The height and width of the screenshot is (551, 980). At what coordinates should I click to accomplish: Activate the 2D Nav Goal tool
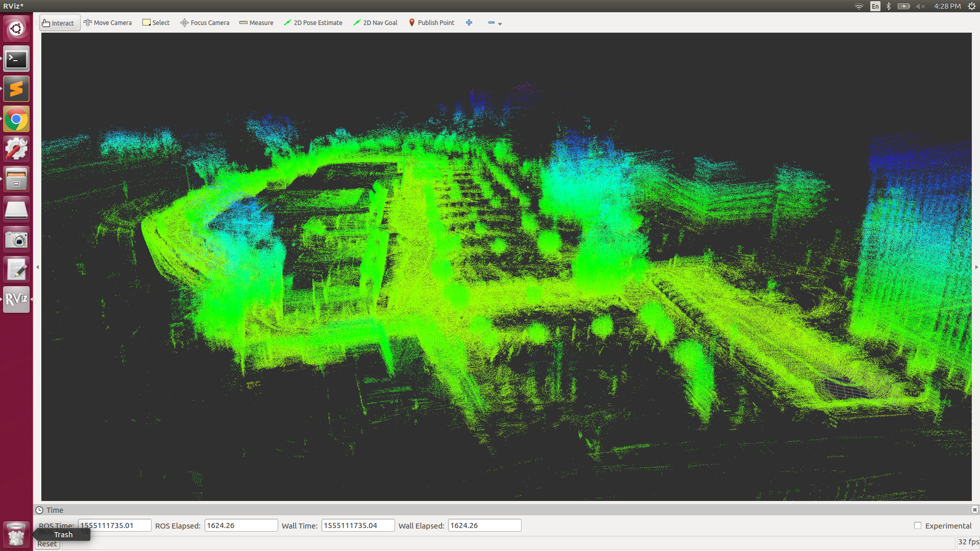375,22
